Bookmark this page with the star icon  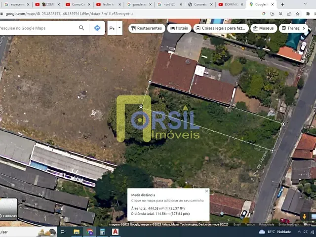click(x=297, y=14)
